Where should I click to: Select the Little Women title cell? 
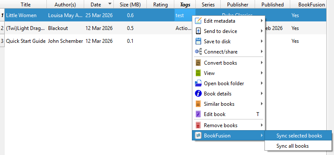(x=26, y=15)
